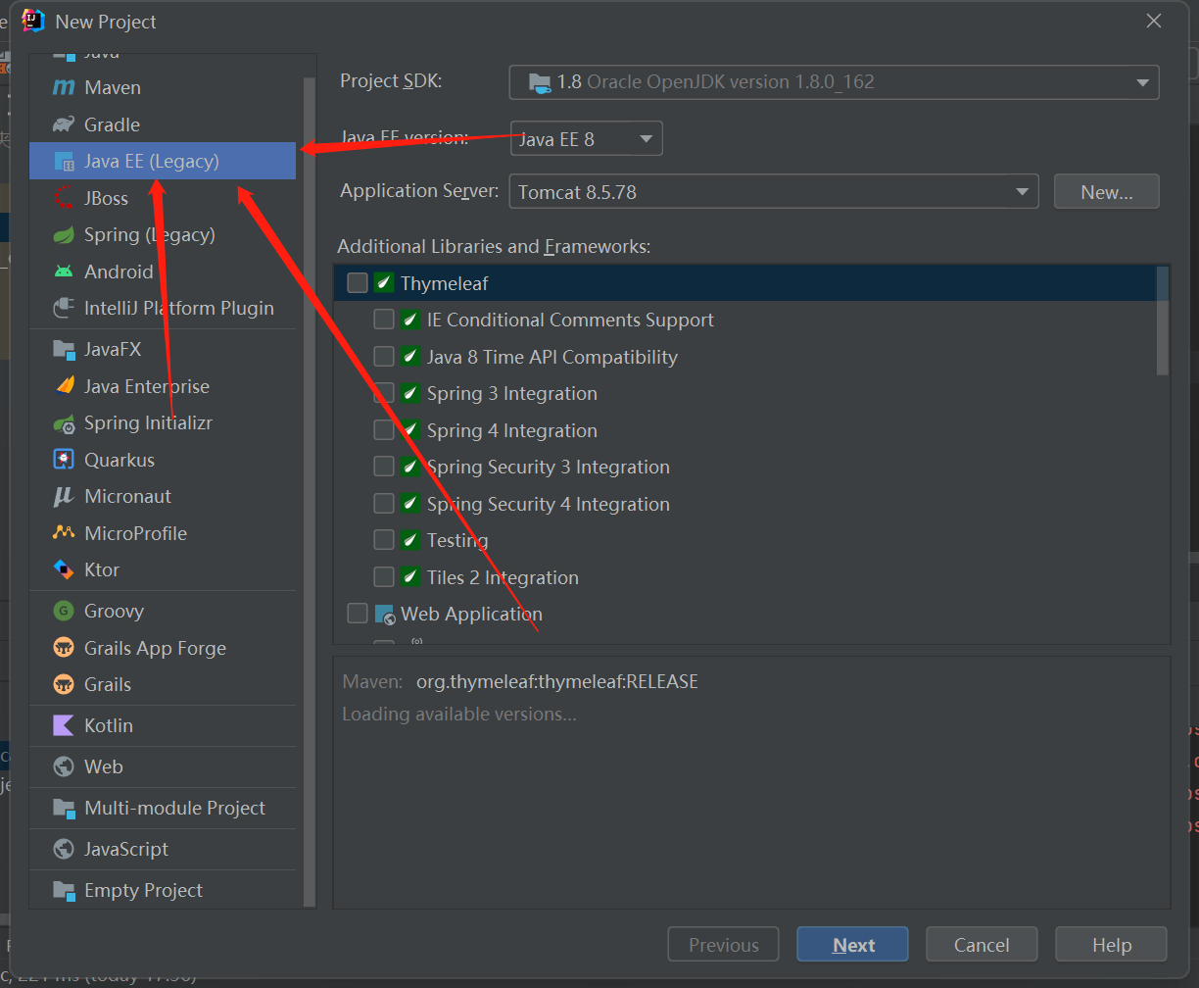
Task: Select the Maven project type icon
Action: pyautogui.click(x=64, y=88)
